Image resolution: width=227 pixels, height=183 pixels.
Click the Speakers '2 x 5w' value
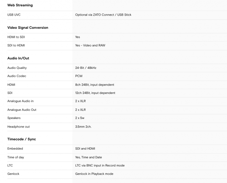click(x=80, y=118)
